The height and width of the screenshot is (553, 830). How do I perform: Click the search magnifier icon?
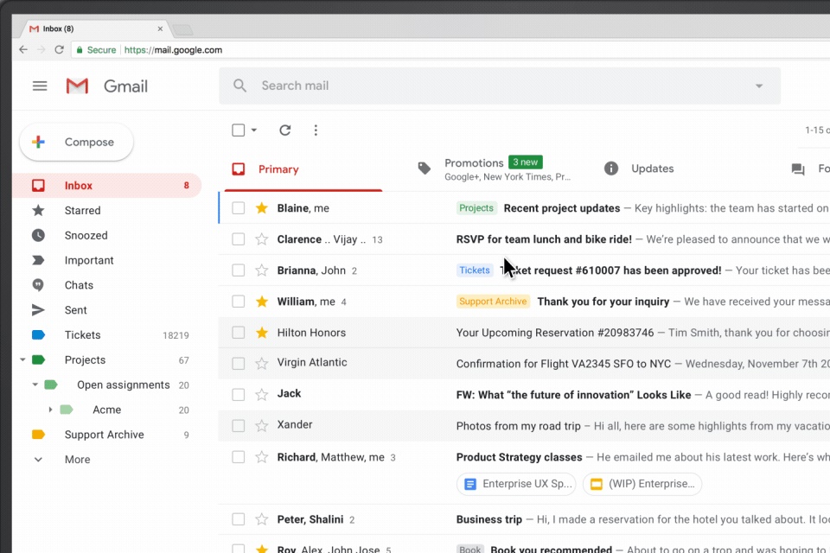(x=239, y=86)
